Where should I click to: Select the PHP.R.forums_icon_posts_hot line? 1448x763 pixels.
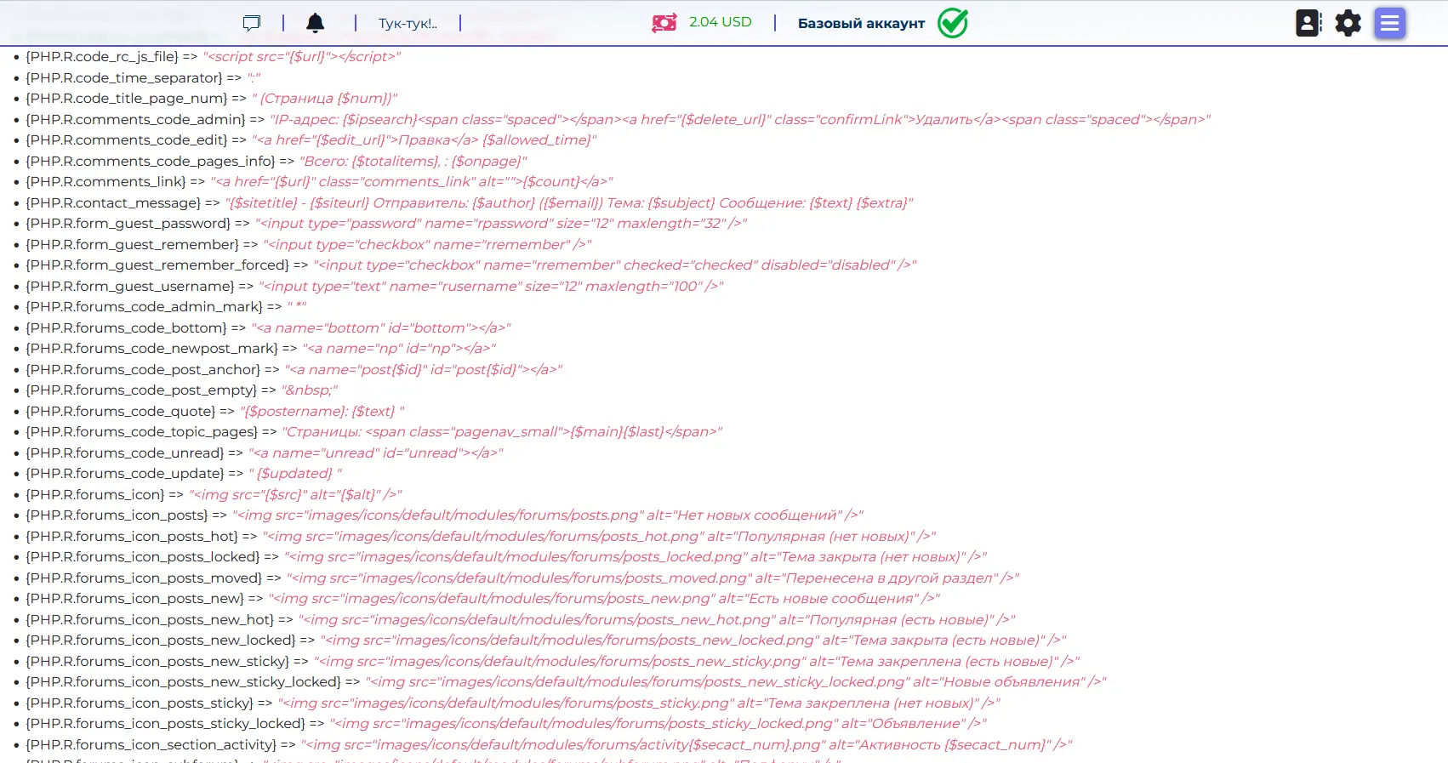coord(481,536)
